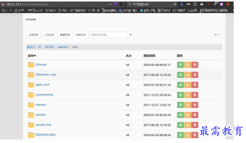Open the browser downloads arrow icon
The height and width of the screenshot is (143, 246).
[x=182, y=4]
